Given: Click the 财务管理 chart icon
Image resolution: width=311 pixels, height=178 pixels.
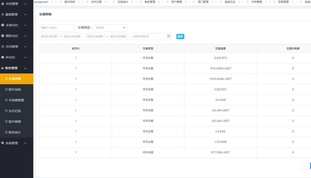Looking at the screenshot, I should click(x=3, y=68).
